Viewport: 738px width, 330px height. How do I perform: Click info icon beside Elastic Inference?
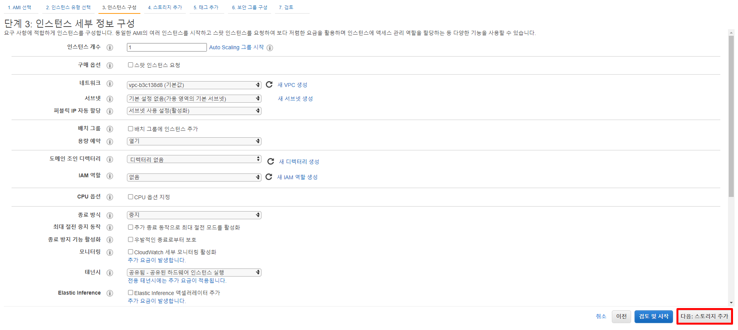coord(110,293)
